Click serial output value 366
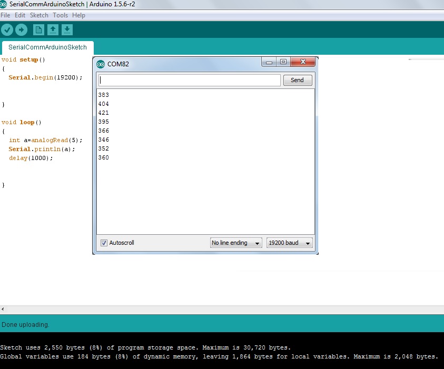 [x=103, y=131]
